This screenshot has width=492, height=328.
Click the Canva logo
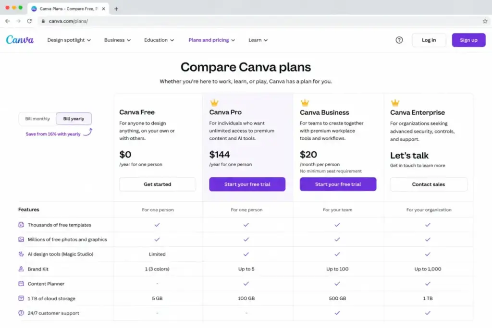click(20, 40)
